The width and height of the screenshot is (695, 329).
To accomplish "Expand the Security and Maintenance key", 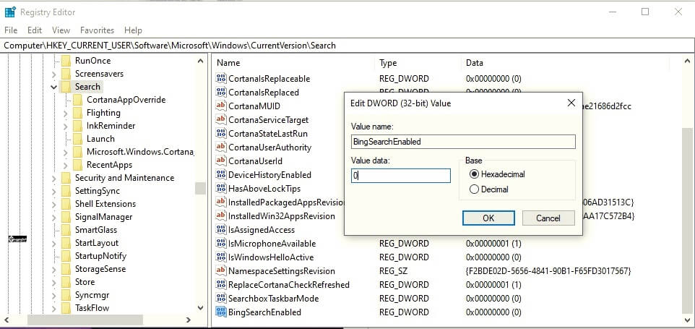I will 53,179.
